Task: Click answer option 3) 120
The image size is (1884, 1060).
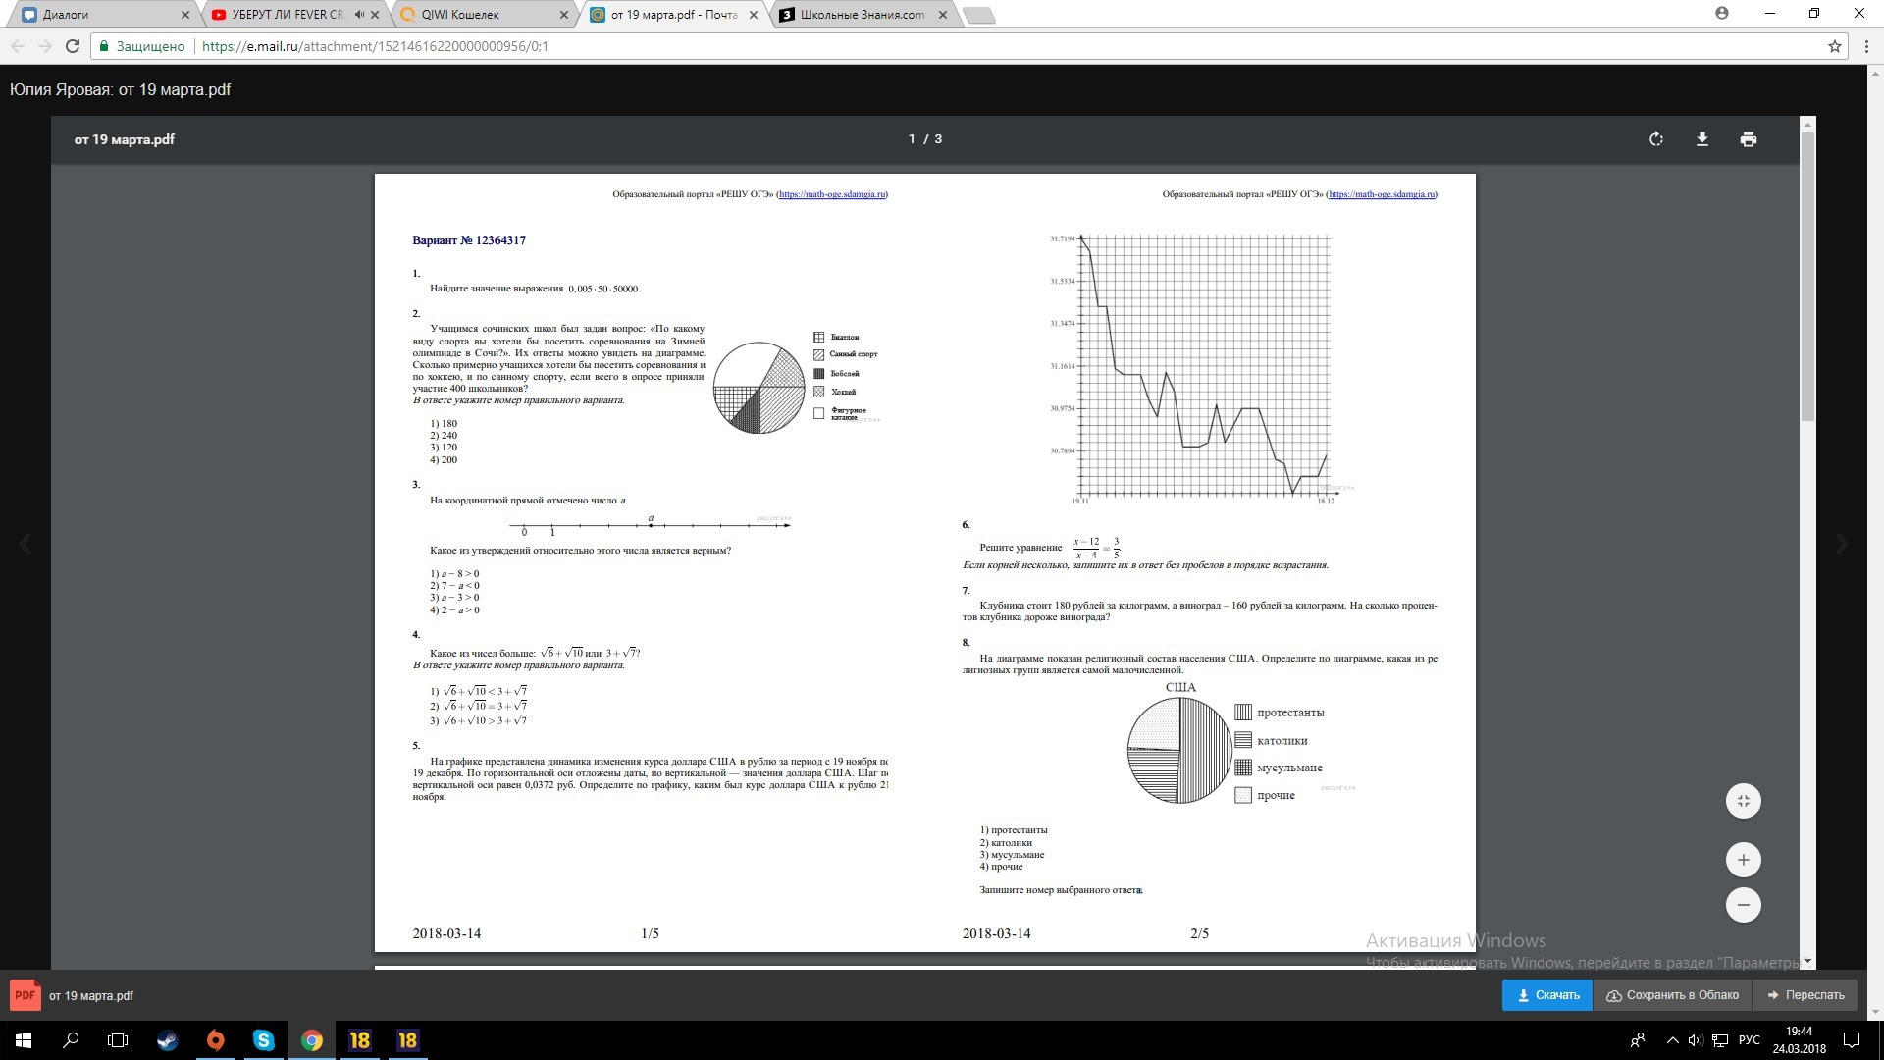Action: (444, 448)
